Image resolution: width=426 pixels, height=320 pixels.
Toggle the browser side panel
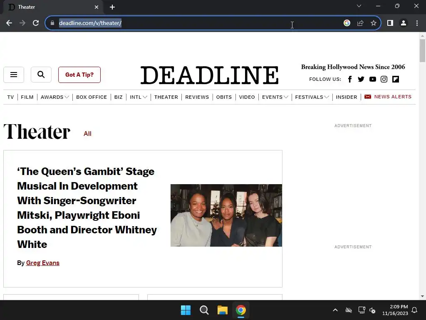coord(390,23)
